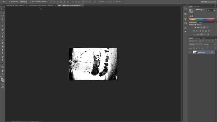Enable Show Transform Controls checkbox
217x122 pixels.
point(31,2)
